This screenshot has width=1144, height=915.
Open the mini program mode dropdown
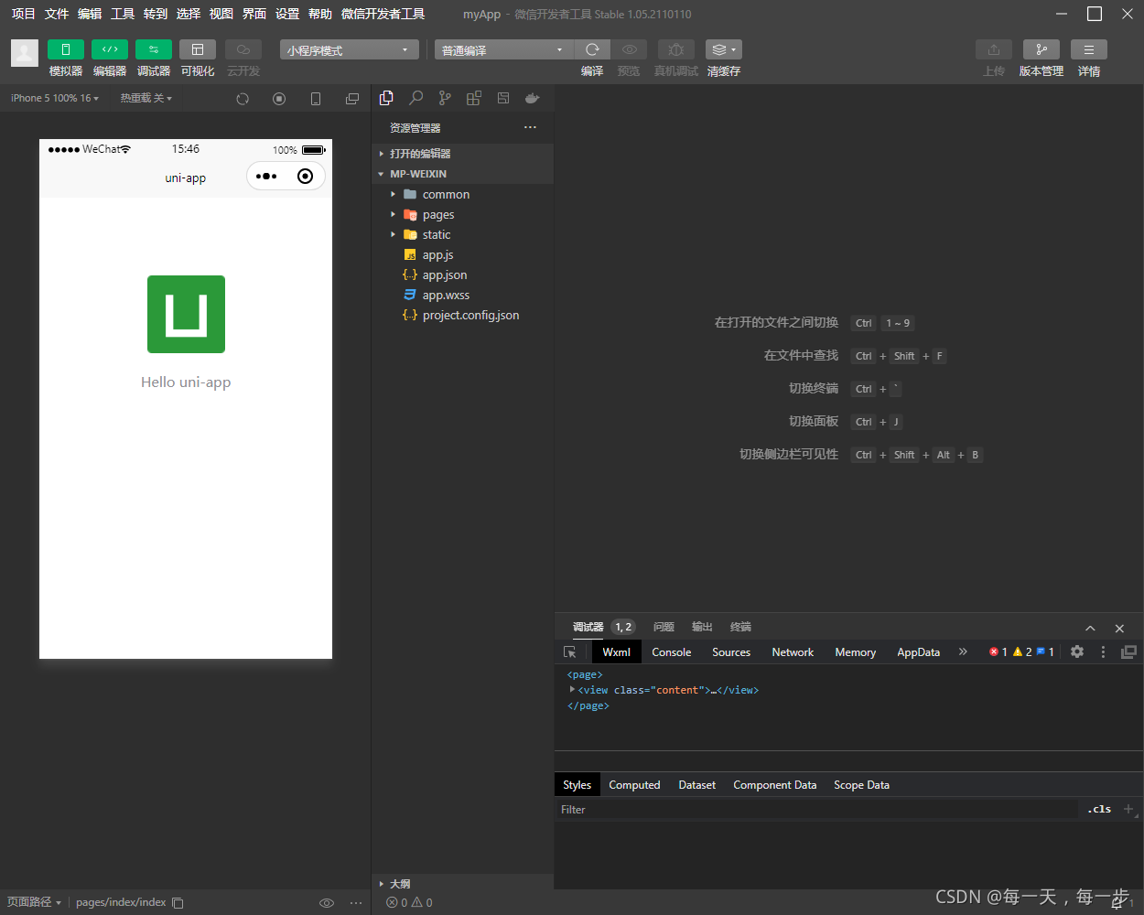pos(350,49)
